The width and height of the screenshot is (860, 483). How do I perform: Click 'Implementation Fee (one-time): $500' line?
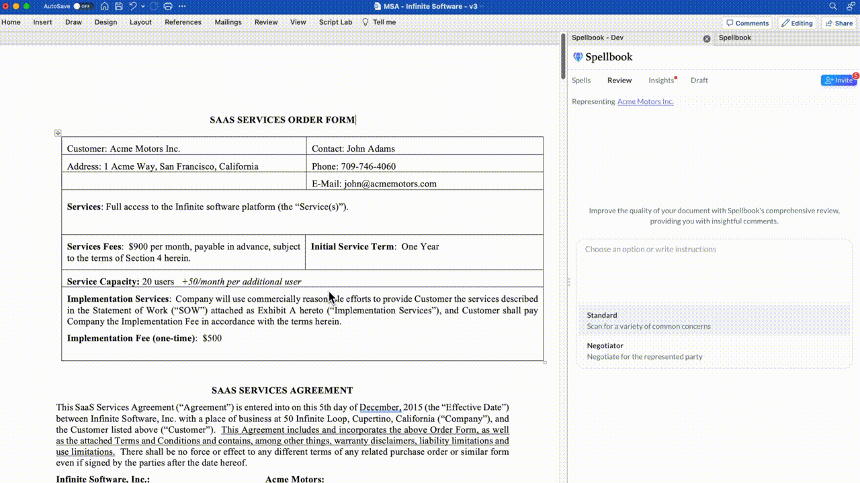point(144,338)
